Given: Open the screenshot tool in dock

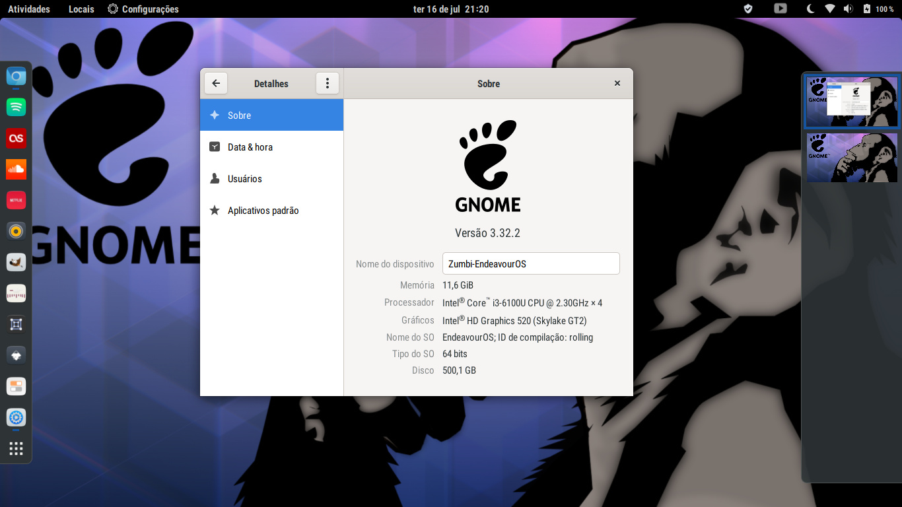Looking at the screenshot, I should coord(17,324).
